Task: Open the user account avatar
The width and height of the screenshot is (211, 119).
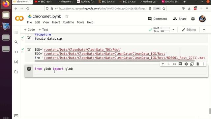Action: click(202, 19)
